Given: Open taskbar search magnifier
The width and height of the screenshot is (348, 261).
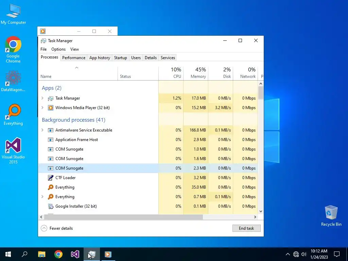Looking at the screenshot, I should coord(24,254).
